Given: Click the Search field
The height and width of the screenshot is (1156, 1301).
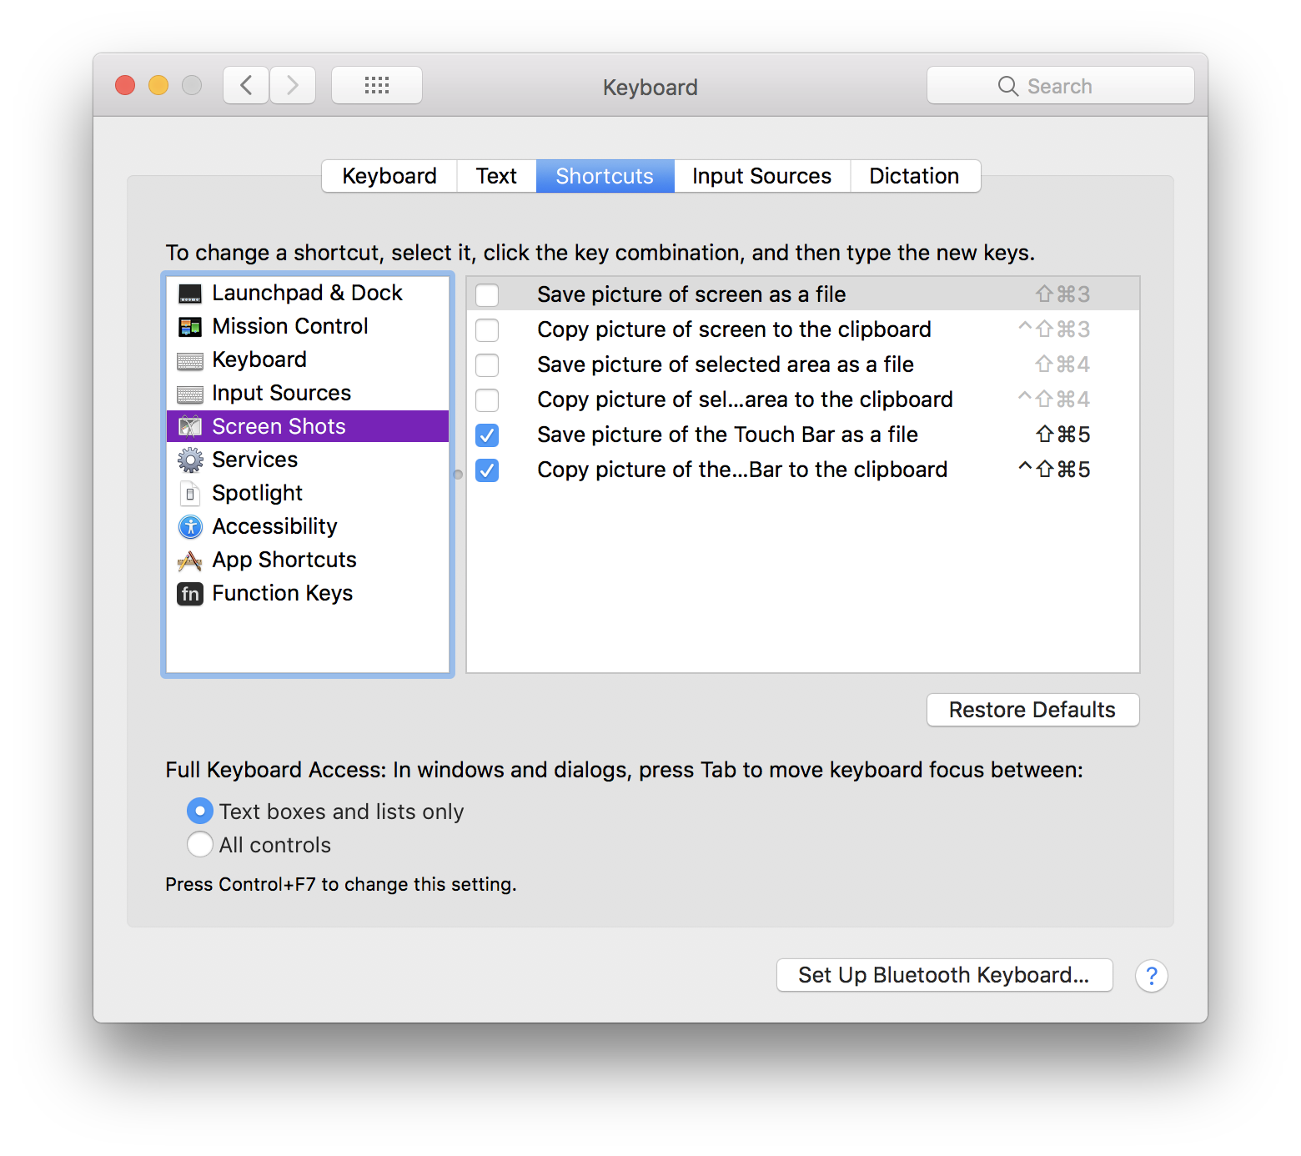Looking at the screenshot, I should (x=1060, y=85).
